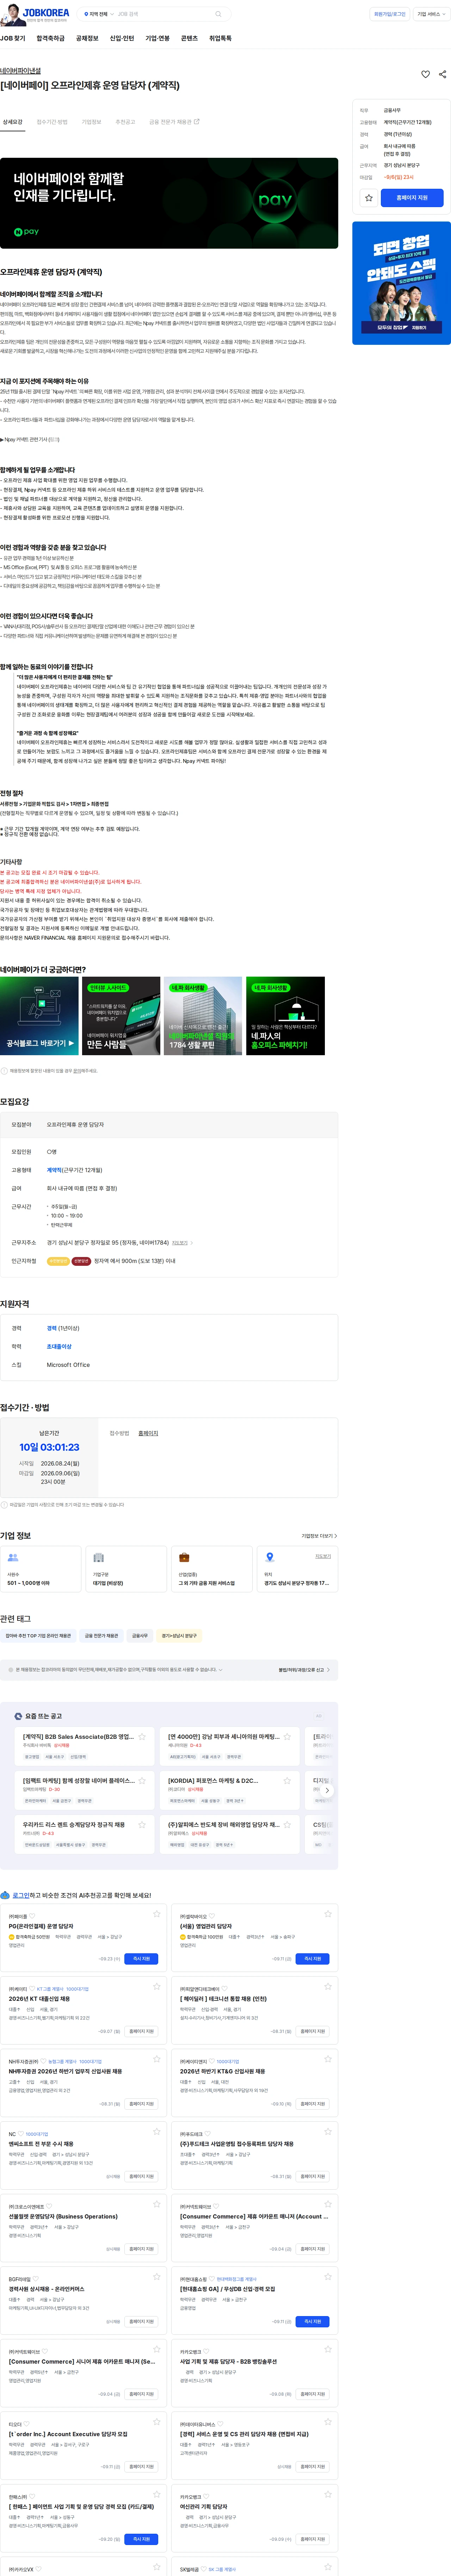The width and height of the screenshot is (451, 2576).
Task: Open the 공식블로그 바로가기 thumbnail
Action: click(39, 1016)
